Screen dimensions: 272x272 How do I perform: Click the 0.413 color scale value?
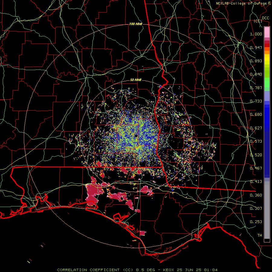click(x=256, y=182)
